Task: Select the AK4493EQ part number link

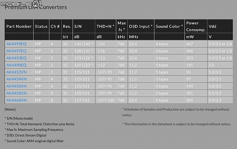Action: pyautogui.click(x=16, y=58)
